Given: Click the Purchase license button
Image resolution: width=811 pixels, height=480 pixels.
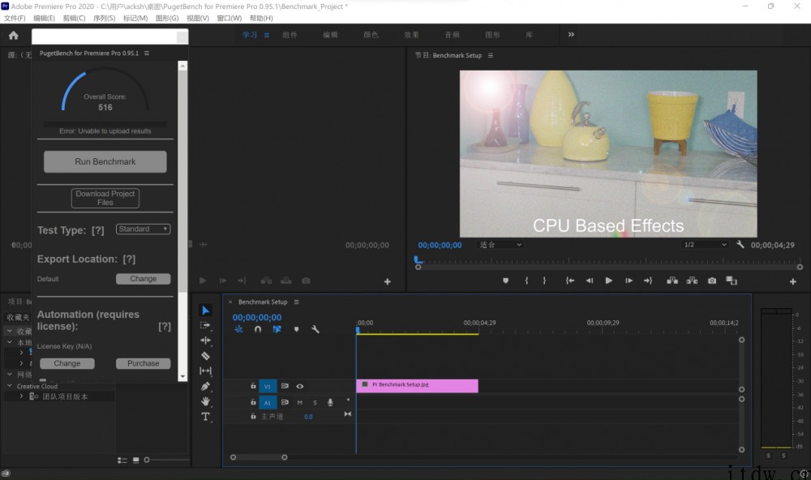Looking at the screenshot, I should coord(144,363).
